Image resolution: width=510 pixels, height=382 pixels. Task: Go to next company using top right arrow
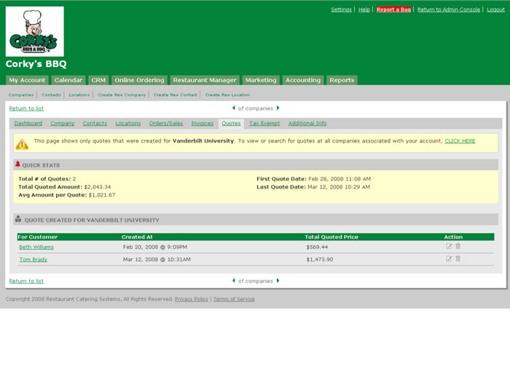coord(278,108)
